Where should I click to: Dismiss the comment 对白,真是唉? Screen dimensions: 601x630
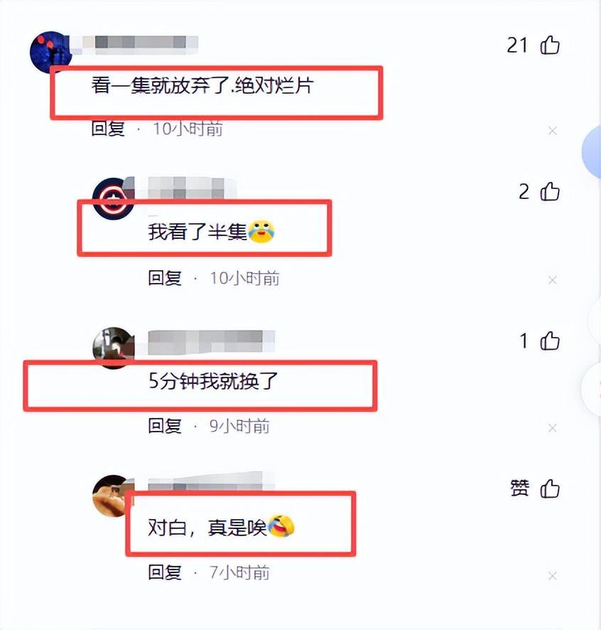[x=553, y=576]
